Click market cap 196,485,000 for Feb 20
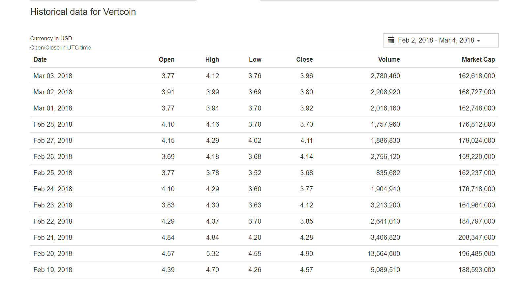 pyautogui.click(x=476, y=254)
